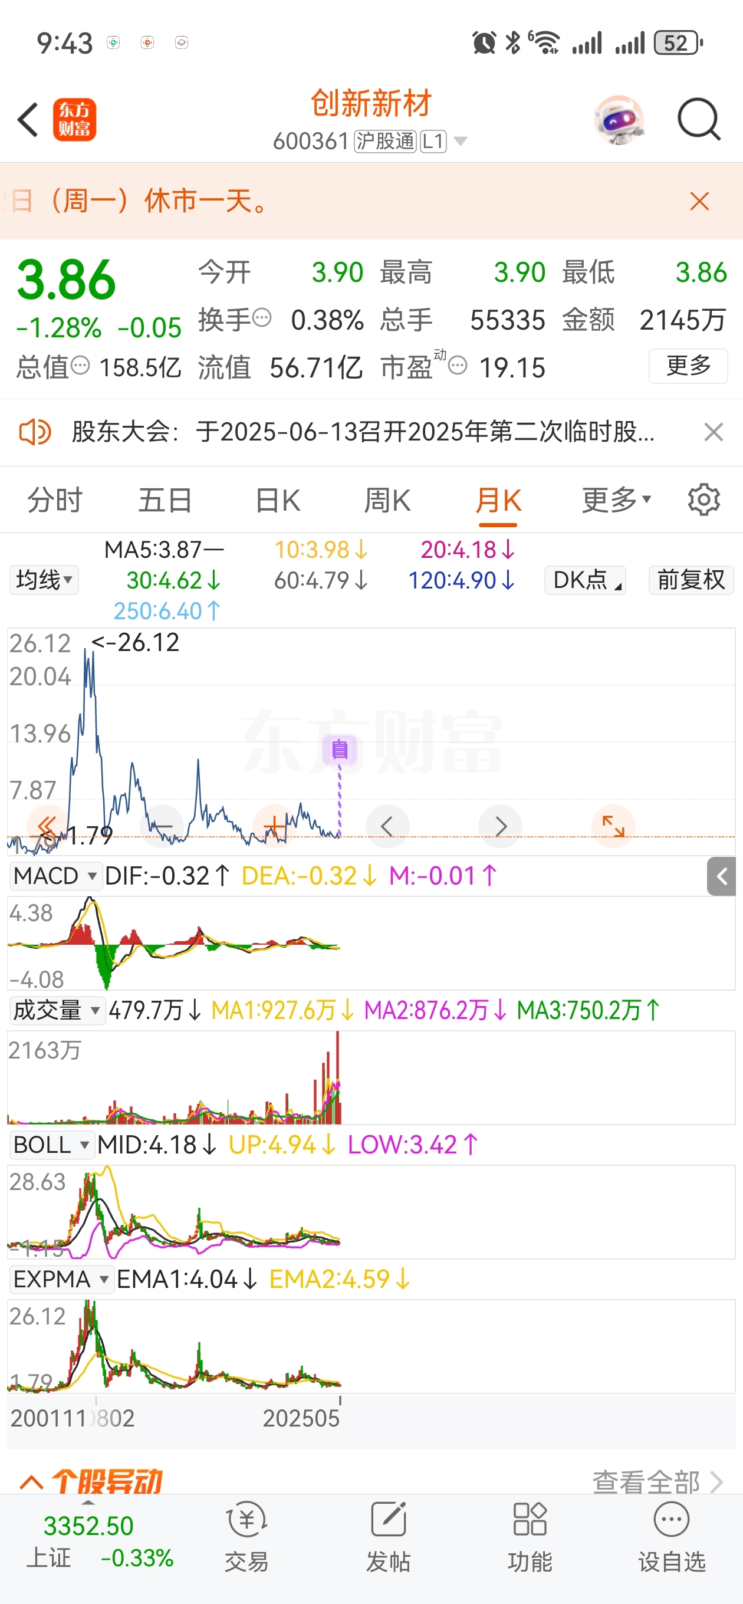
Task: Open 查看全部 link
Action: 657,1482
